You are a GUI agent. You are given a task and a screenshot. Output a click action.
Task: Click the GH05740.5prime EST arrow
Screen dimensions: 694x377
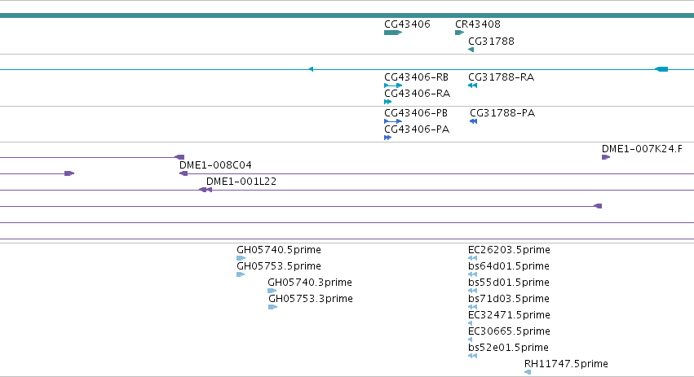(241, 258)
